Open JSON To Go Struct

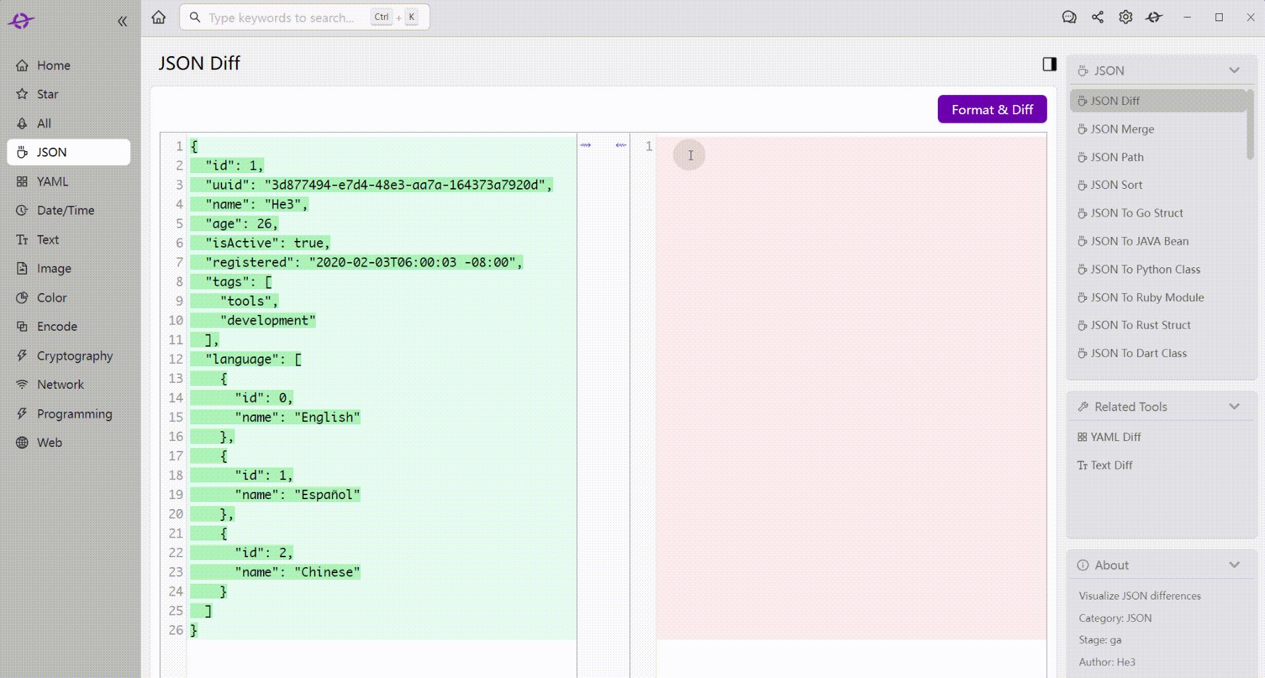tap(1158, 213)
